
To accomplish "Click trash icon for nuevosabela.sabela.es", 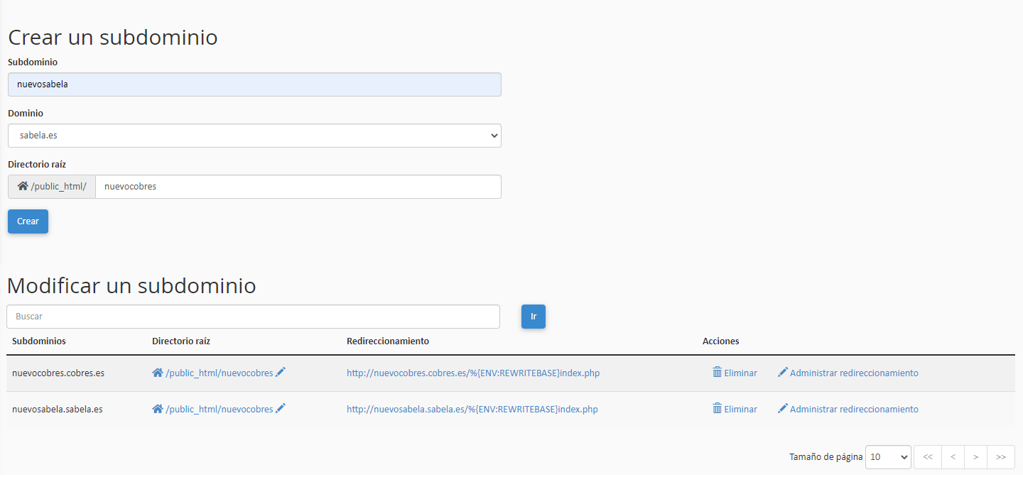I will [x=718, y=408].
